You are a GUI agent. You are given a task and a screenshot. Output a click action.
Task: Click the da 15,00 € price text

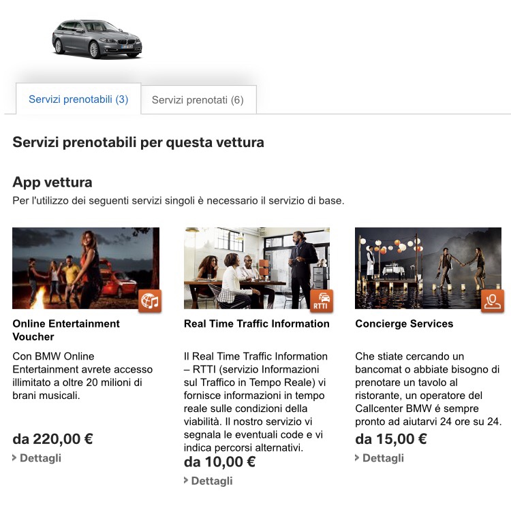click(391, 439)
